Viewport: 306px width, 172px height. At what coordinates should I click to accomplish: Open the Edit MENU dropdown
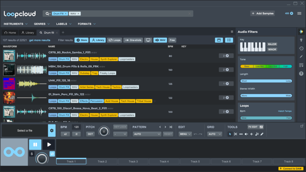click(x=185, y=134)
